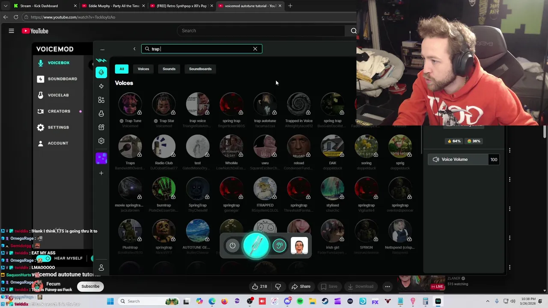
Task: Click the Subscribe button
Action: [x=90, y=286]
